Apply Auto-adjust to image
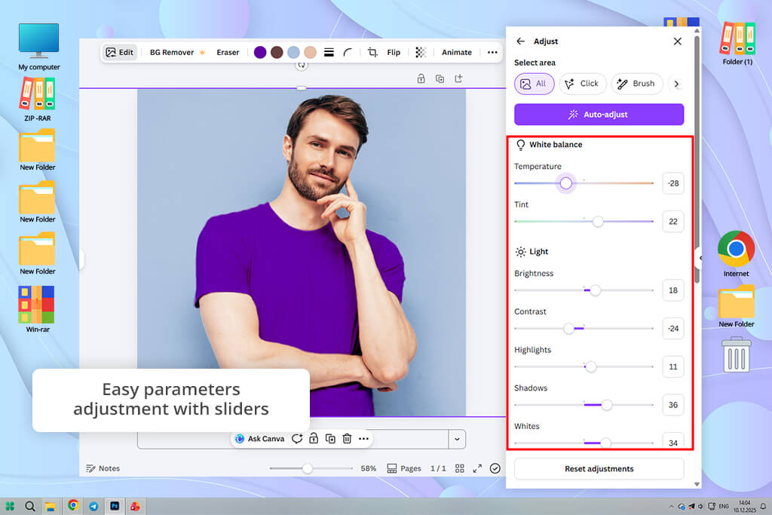This screenshot has height=515, width=772. 599,114
